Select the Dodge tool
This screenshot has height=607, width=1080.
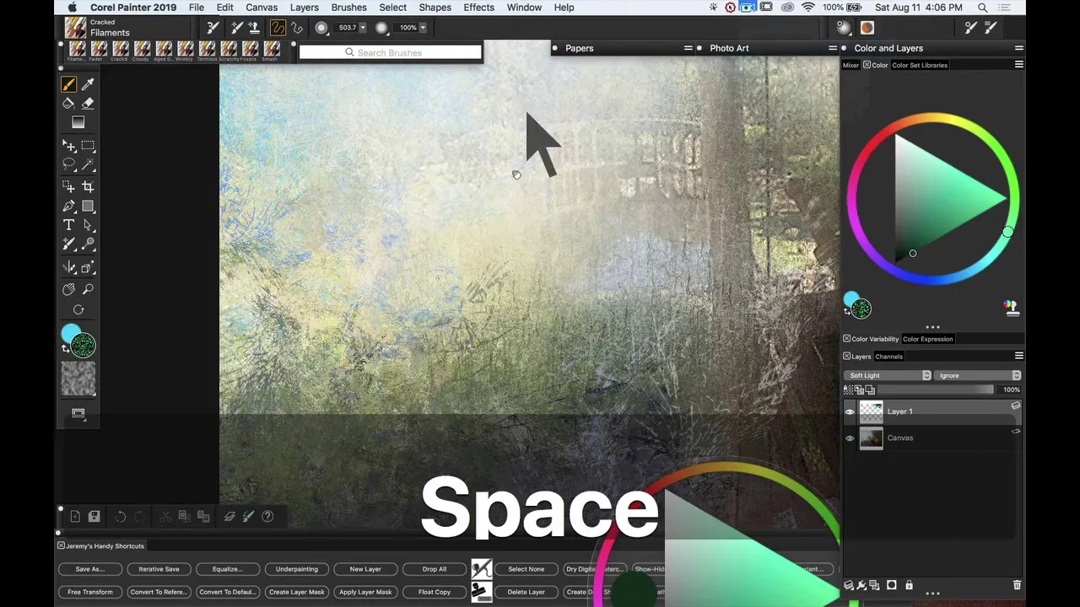(x=88, y=244)
